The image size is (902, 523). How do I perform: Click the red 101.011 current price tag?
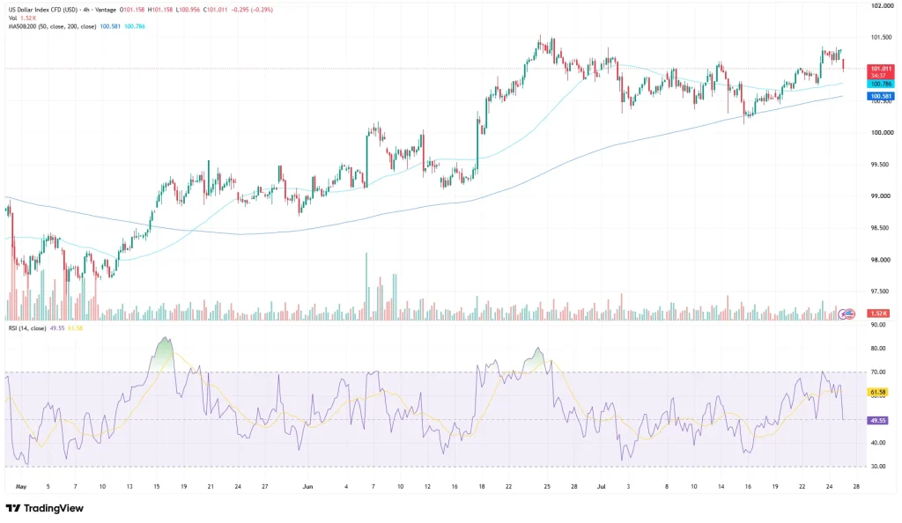click(x=881, y=71)
